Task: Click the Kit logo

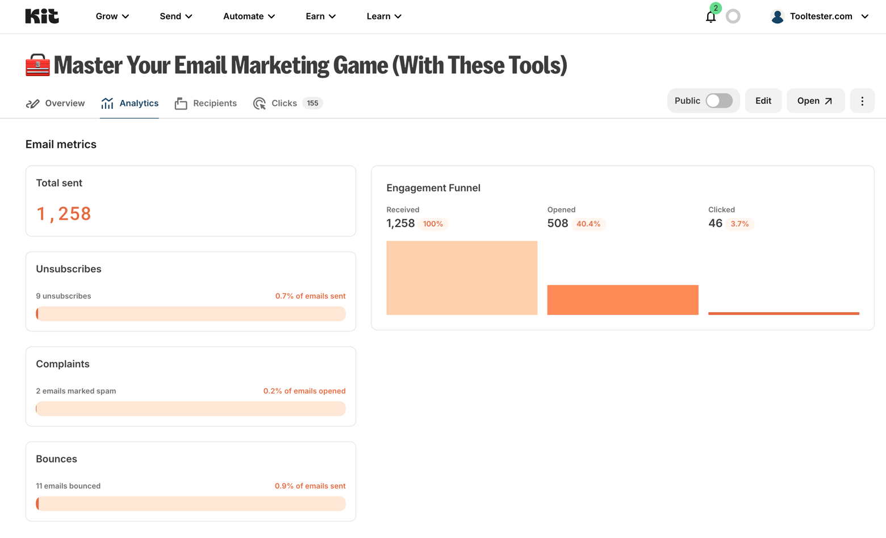Action: pos(42,16)
